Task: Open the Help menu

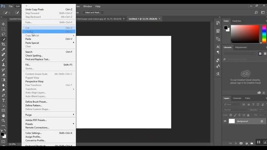Action: pos(98,6)
